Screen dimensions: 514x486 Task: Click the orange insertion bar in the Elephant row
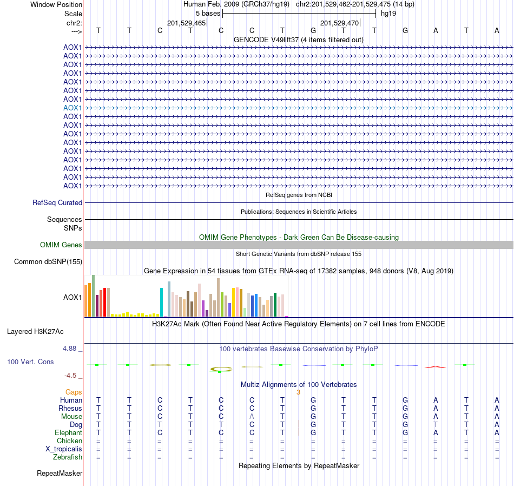pos(299,432)
